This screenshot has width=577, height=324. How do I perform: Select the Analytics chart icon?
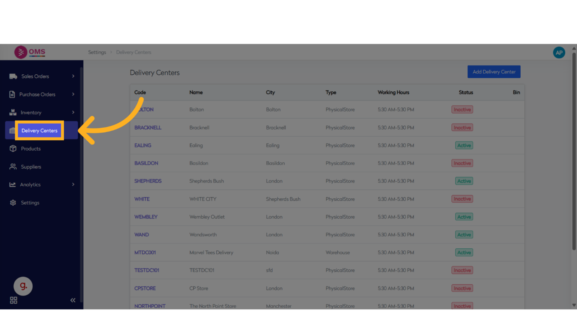pyautogui.click(x=13, y=185)
